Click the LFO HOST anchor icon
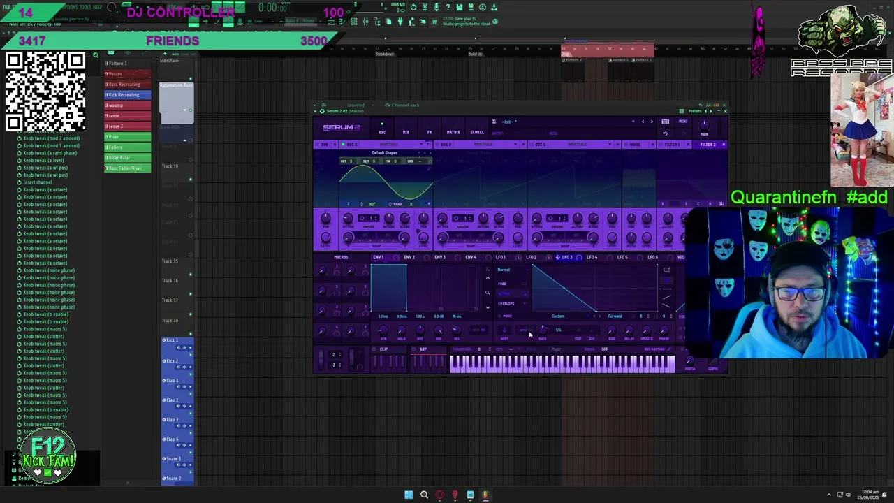Screen dimensions: 894x503 pyautogui.click(x=504, y=330)
